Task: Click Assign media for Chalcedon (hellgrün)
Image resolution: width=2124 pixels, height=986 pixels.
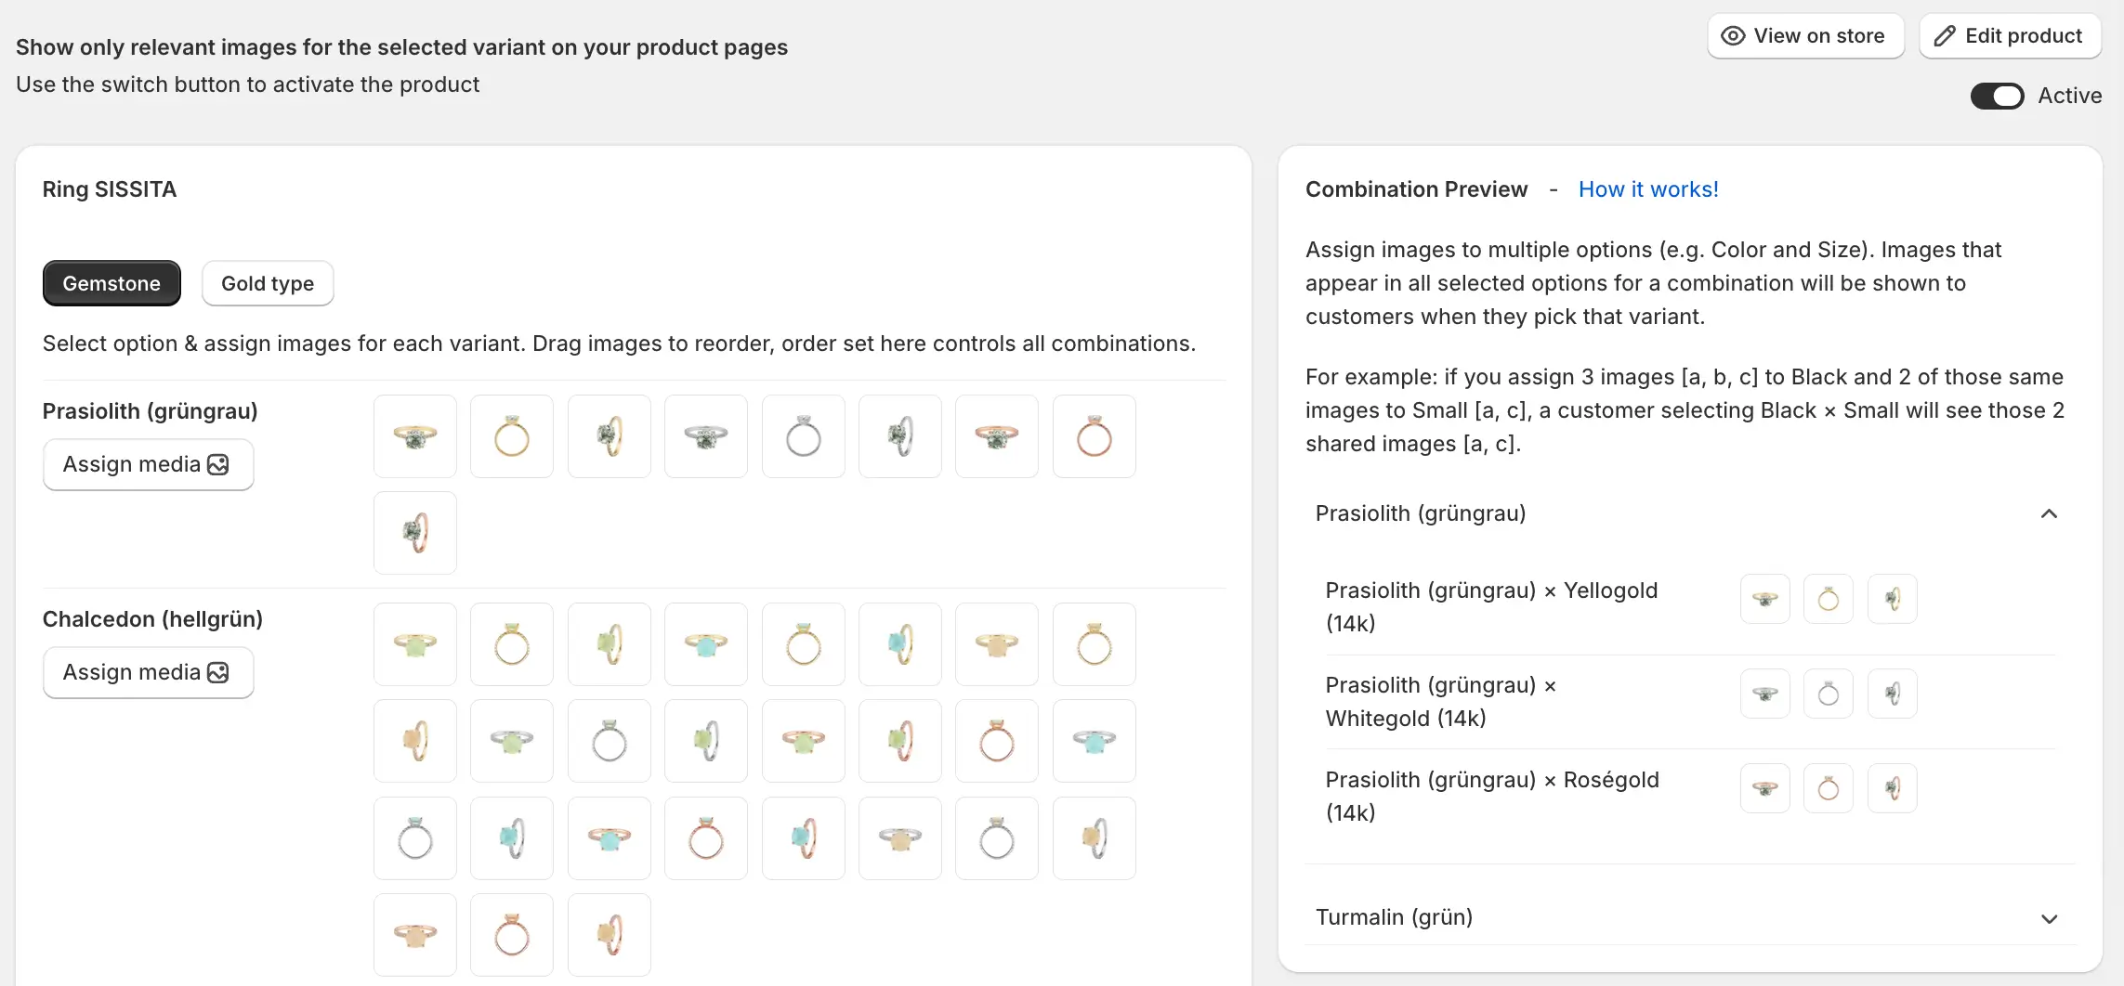Action: (x=148, y=672)
